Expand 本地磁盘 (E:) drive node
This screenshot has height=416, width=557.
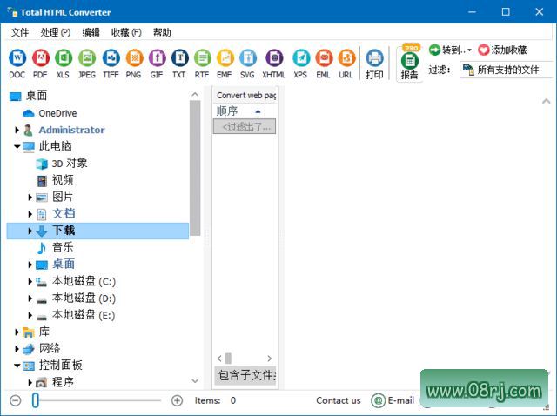coord(30,315)
